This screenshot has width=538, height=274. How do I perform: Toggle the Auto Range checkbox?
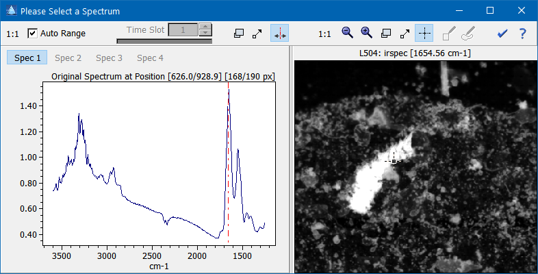point(32,34)
